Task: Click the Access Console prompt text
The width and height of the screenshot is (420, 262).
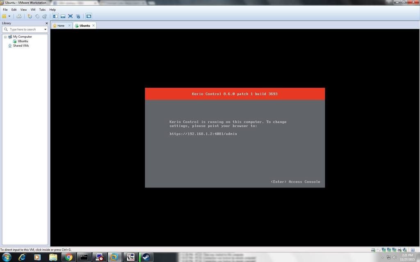Action: point(295,182)
